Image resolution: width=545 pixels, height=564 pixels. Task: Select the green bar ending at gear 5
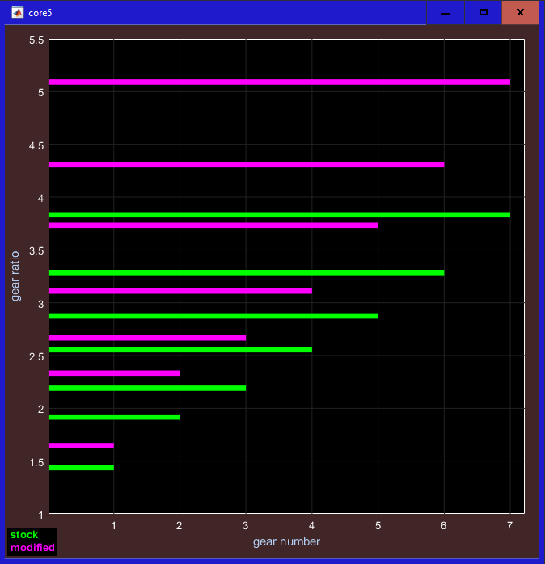213,315
